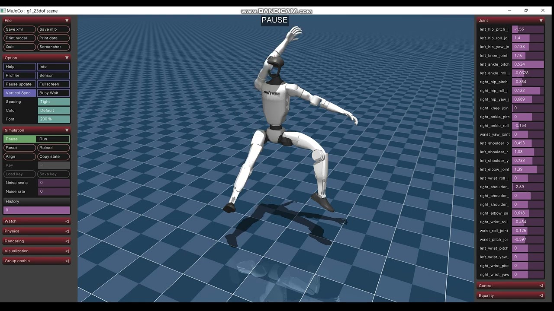554x311 pixels.
Task: Adjust the right_wrist_roll slider
Action: [x=528, y=222]
